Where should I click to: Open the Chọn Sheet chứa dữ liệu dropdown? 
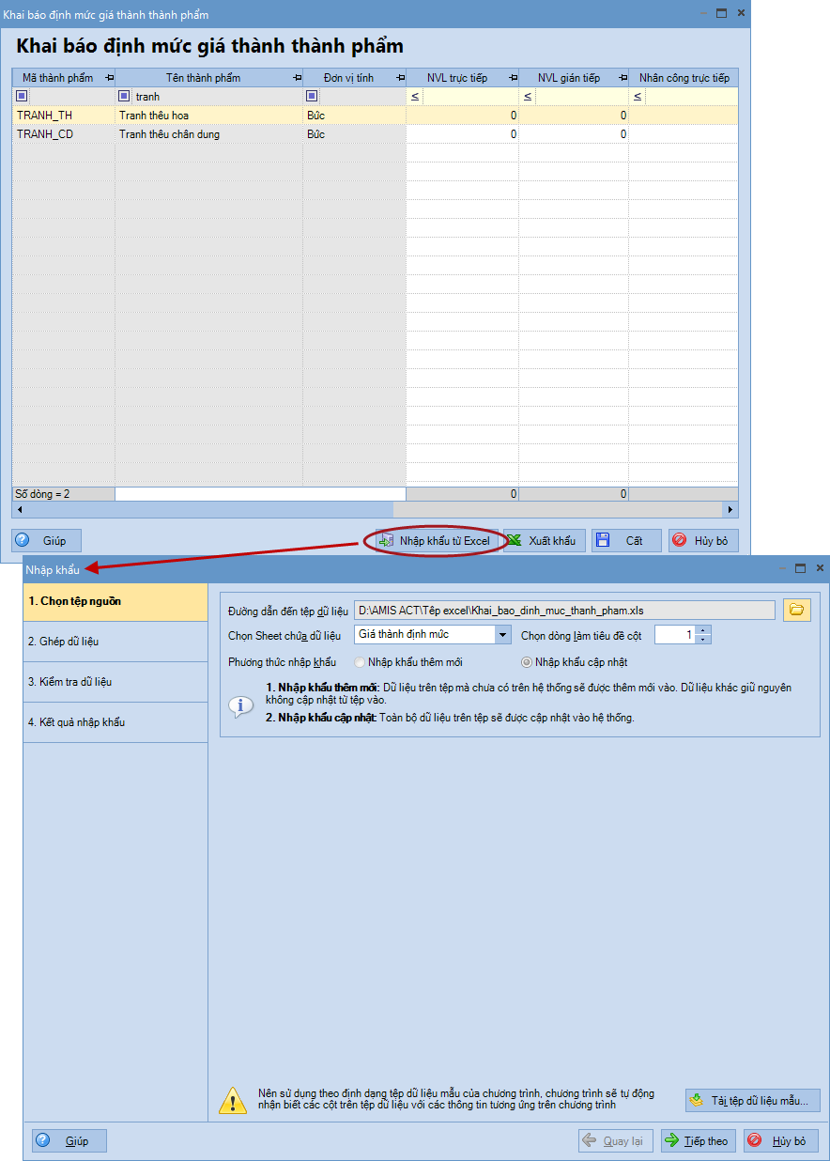click(503, 635)
